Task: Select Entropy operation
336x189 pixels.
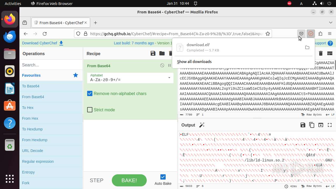Action: click(x=51, y=172)
